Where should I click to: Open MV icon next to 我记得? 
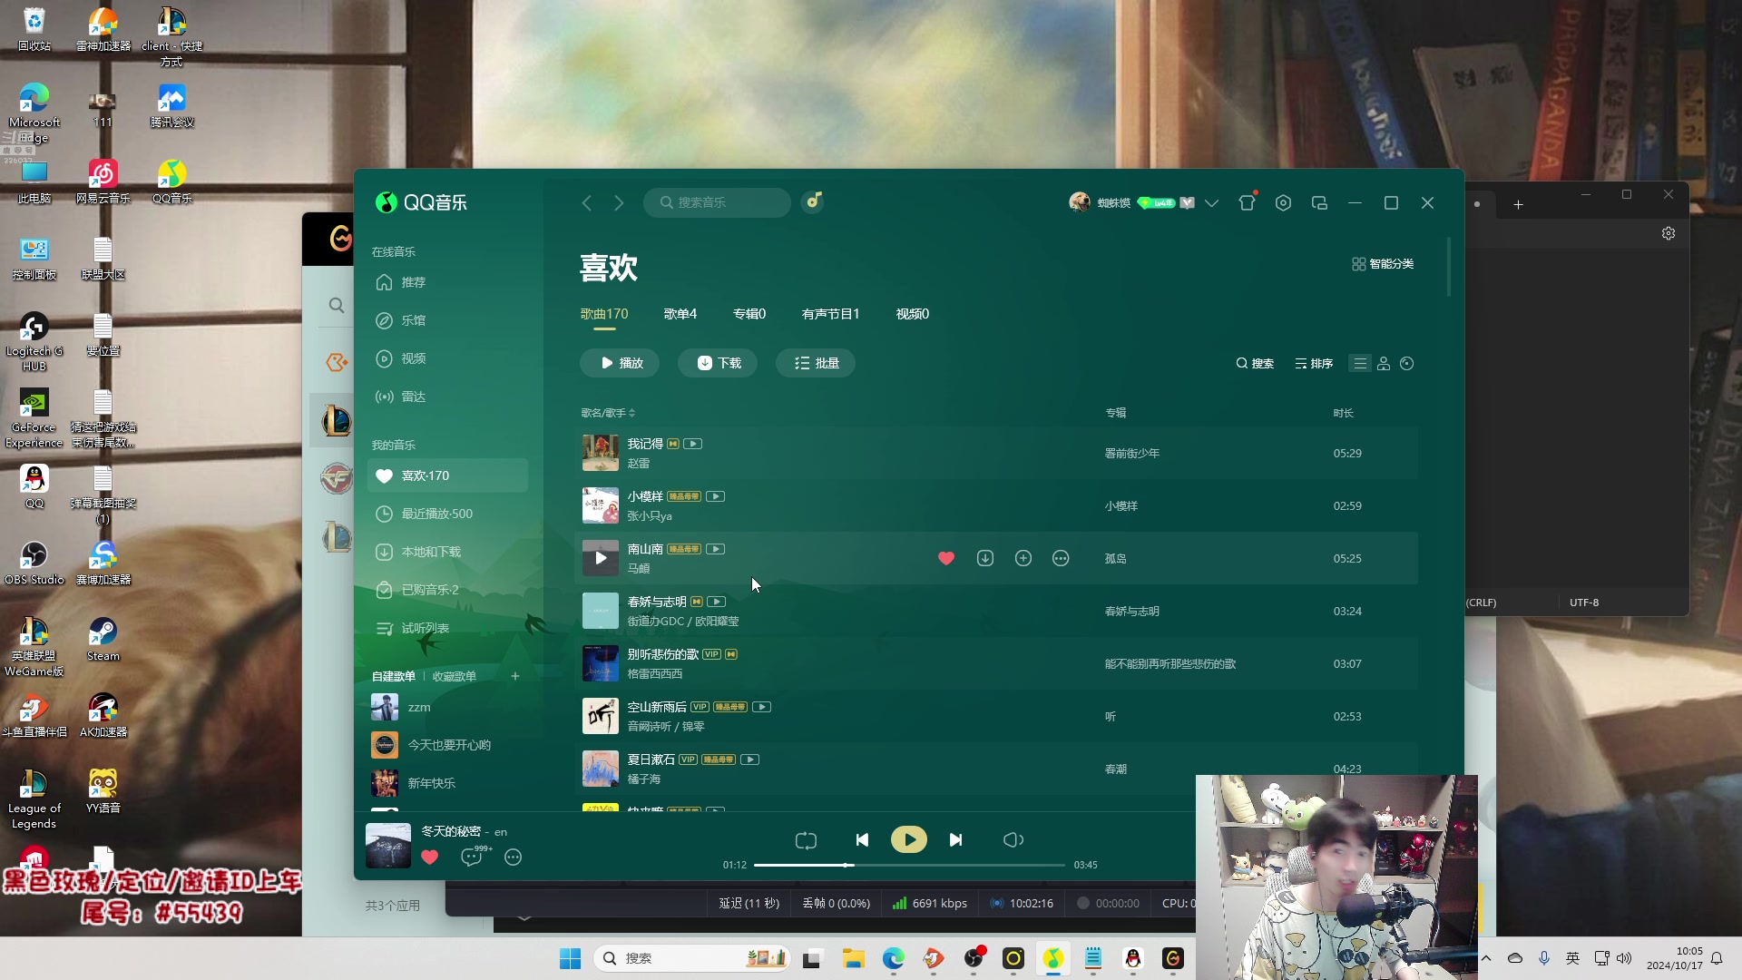692,444
